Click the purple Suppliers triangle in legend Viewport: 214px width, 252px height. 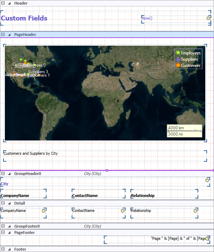[178, 59]
